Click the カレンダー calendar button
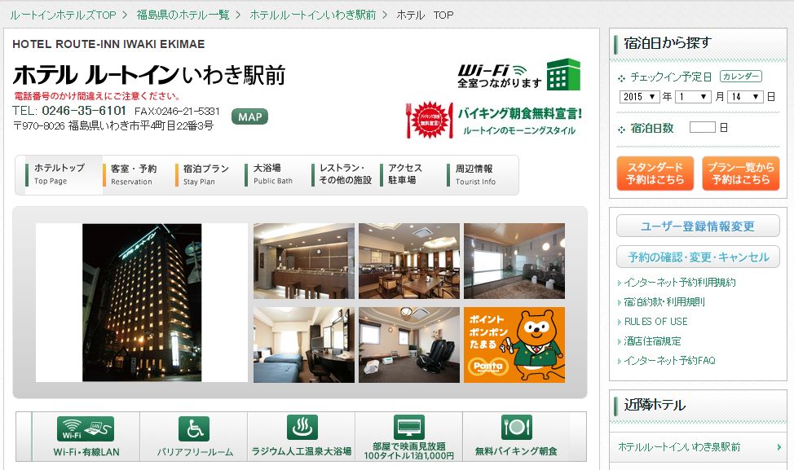The image size is (794, 470). (741, 77)
